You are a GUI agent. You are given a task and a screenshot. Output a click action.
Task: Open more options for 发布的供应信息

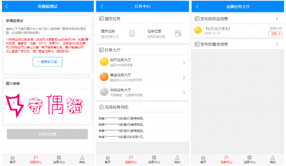277,19
